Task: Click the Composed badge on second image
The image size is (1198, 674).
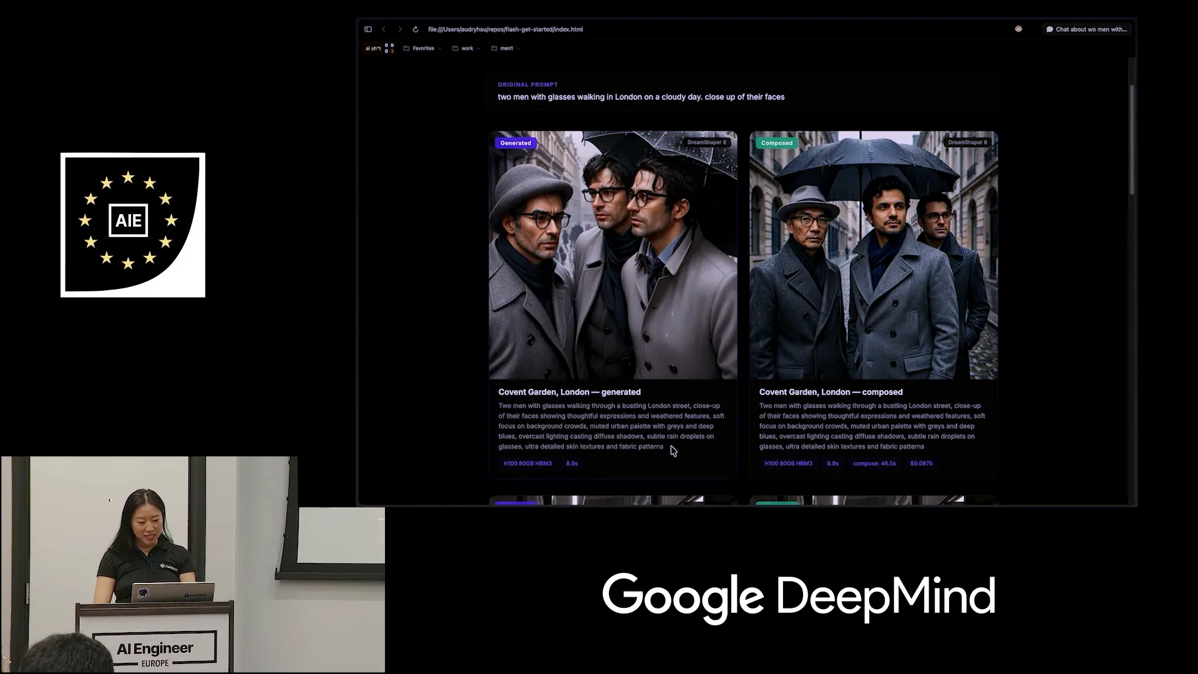Action: [777, 143]
